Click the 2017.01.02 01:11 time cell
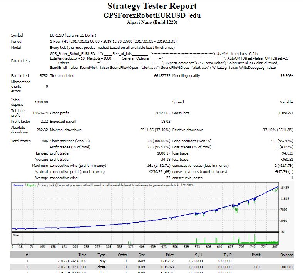 pyautogui.click(x=72, y=267)
